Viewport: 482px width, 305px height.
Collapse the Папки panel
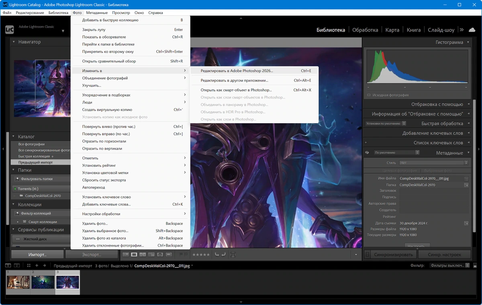[x=14, y=170]
